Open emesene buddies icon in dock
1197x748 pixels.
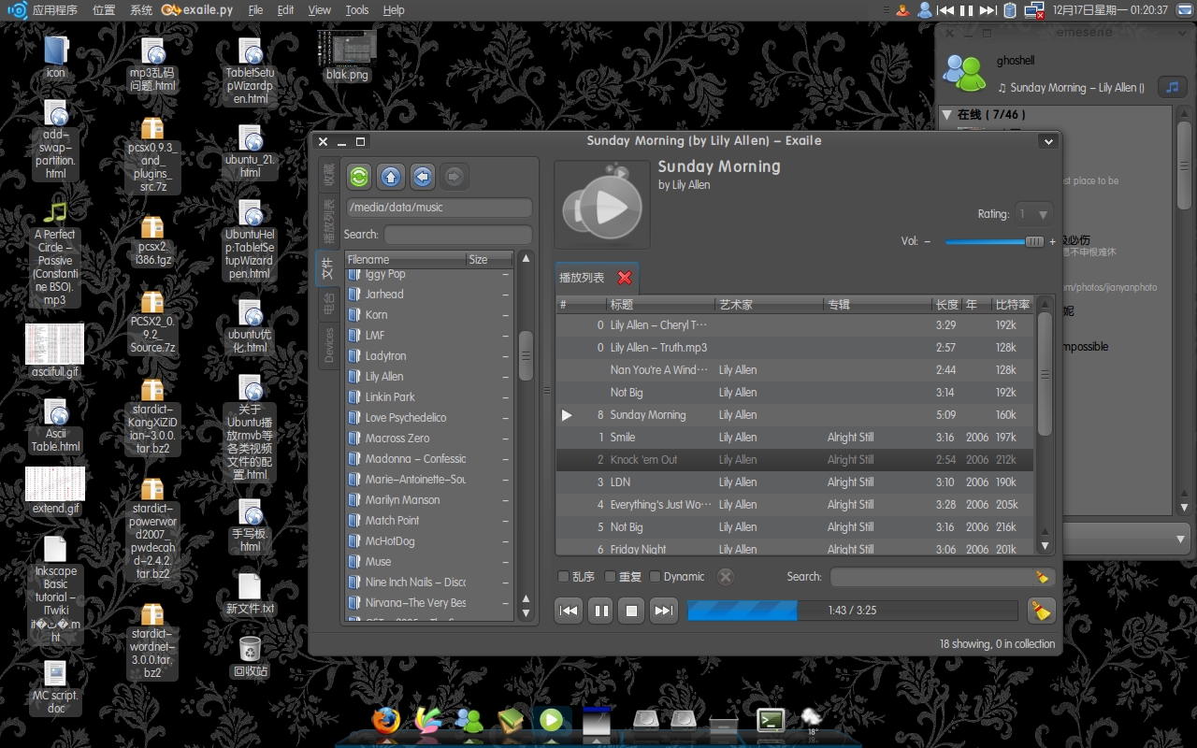point(469,720)
